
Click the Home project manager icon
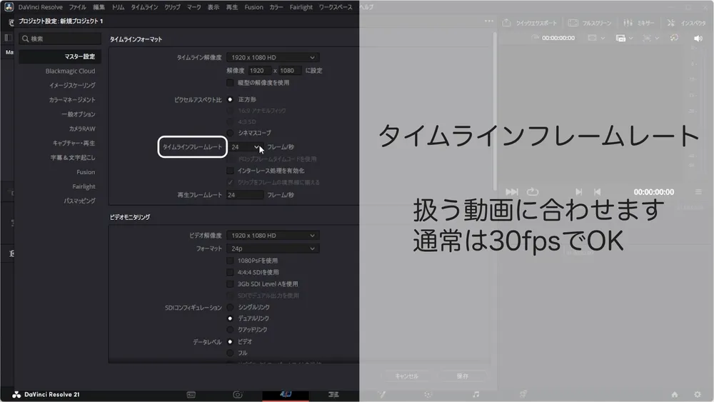coord(675,394)
